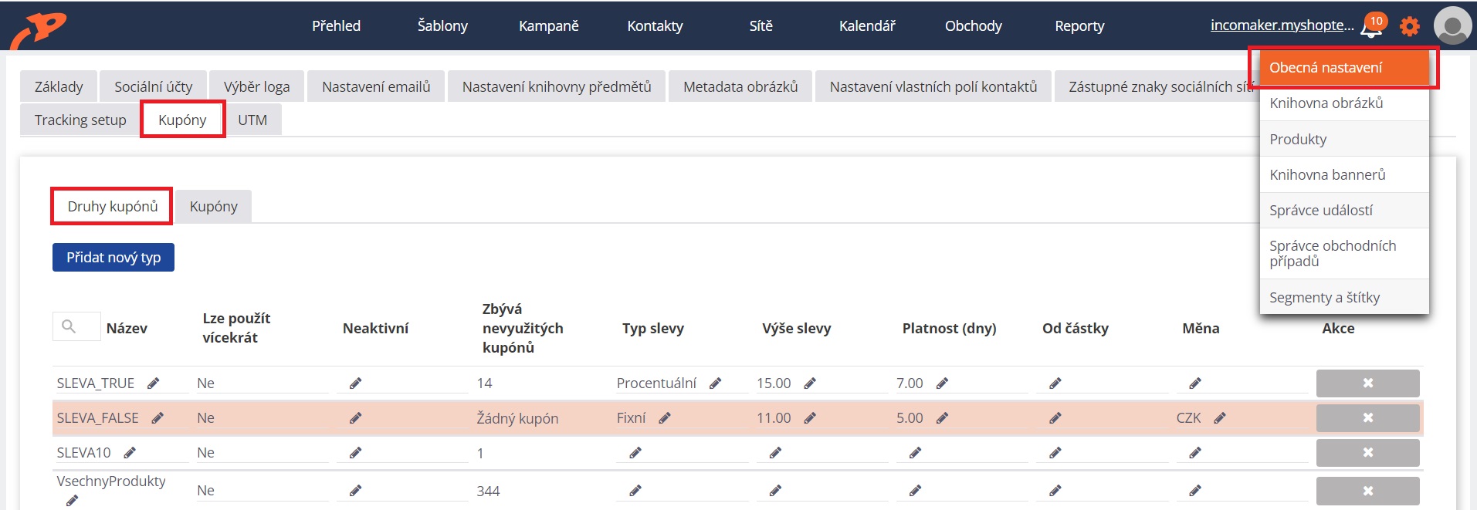Edit Procentuální discount type pencil
The image size is (1477, 510).
(x=716, y=383)
